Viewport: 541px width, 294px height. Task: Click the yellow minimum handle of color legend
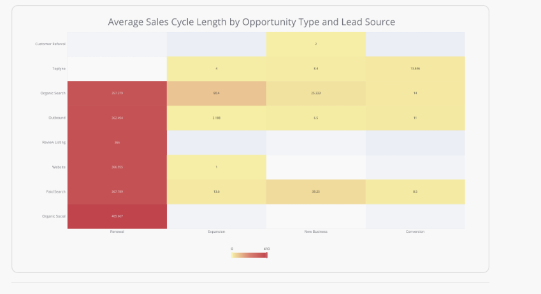(x=232, y=255)
